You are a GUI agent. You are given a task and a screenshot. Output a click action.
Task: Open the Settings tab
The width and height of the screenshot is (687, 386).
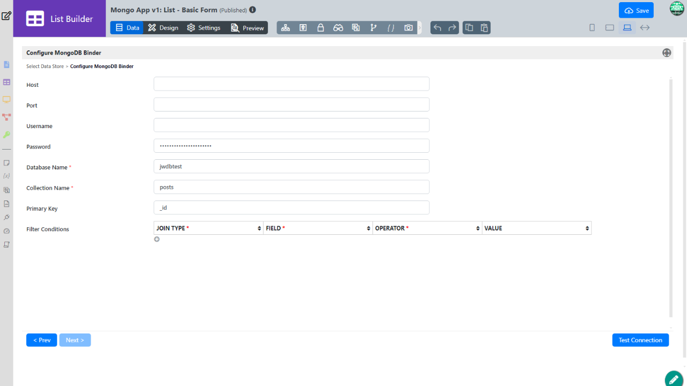[203, 28]
